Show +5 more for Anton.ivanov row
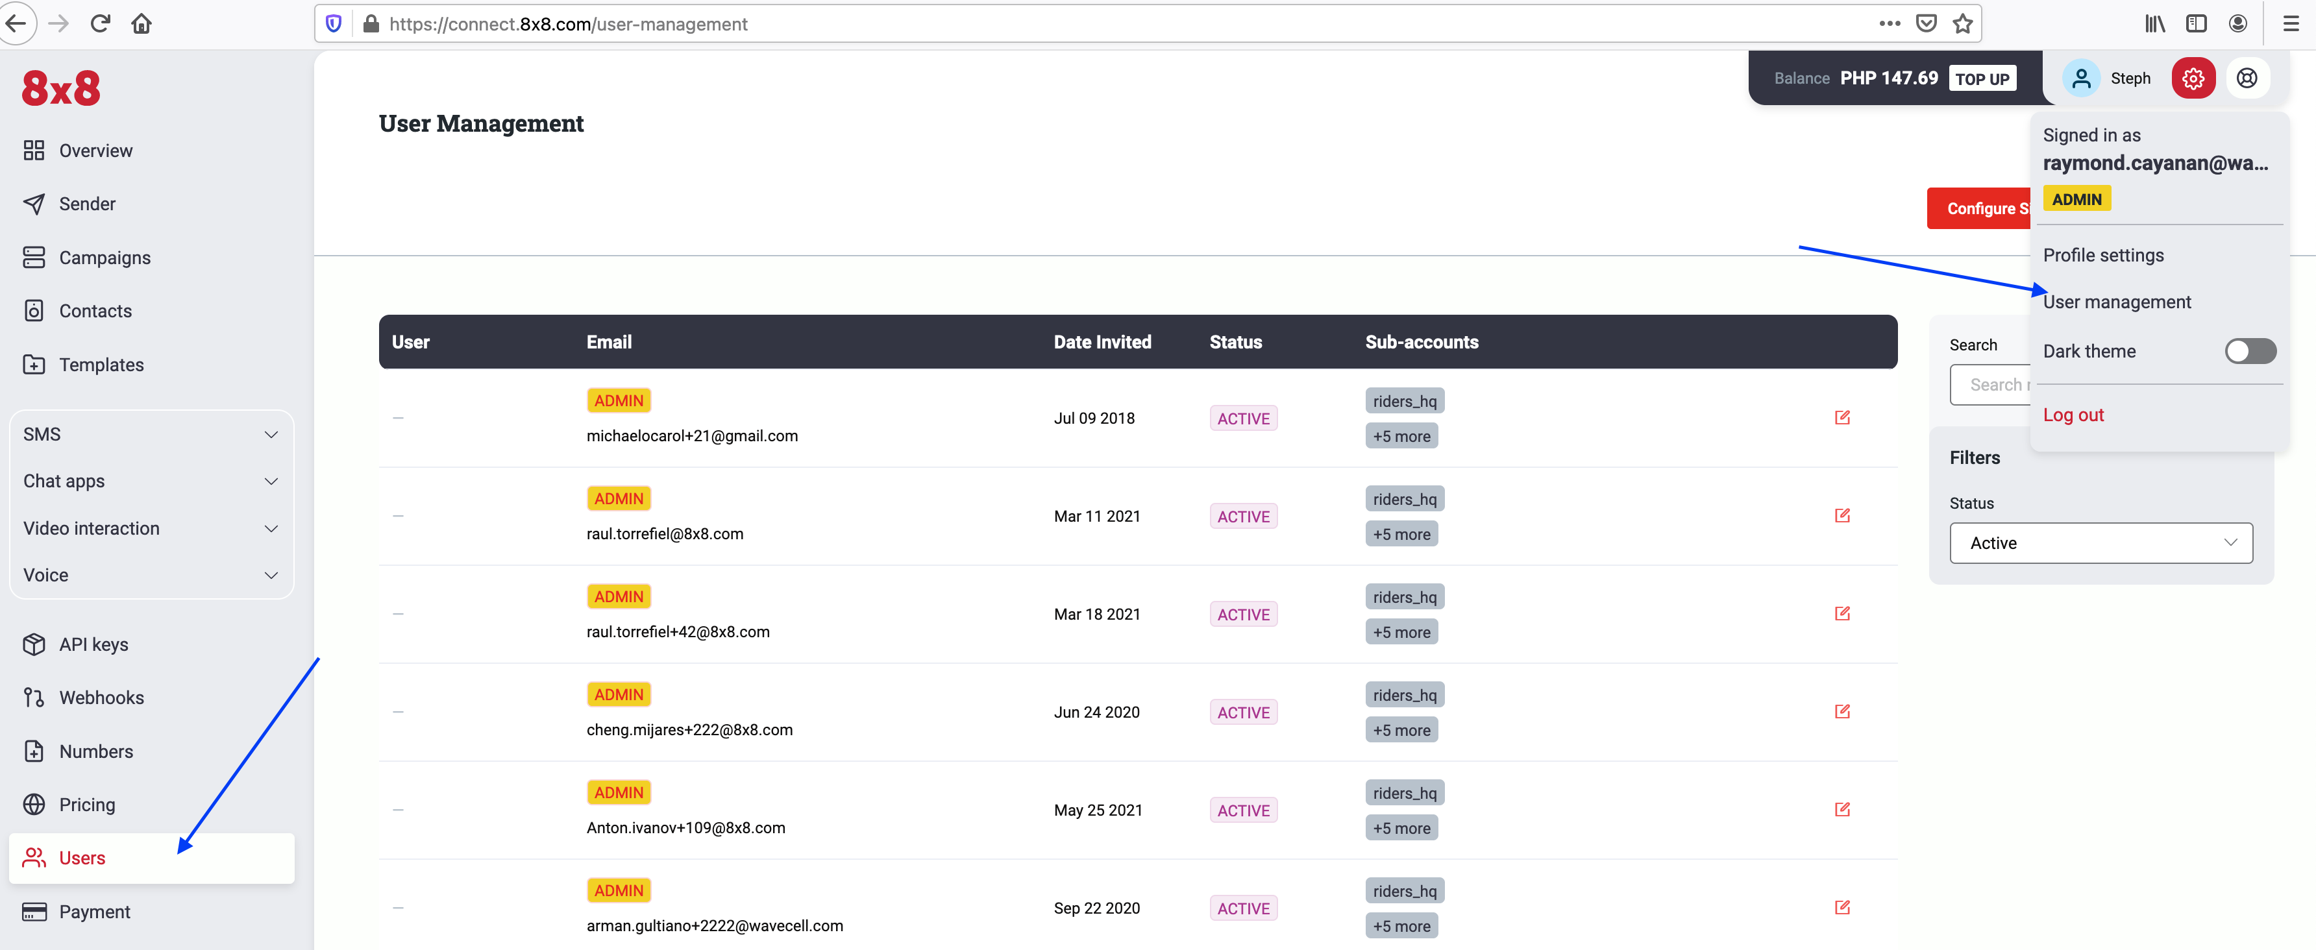Screen dimensions: 2316x950 coord(1401,828)
